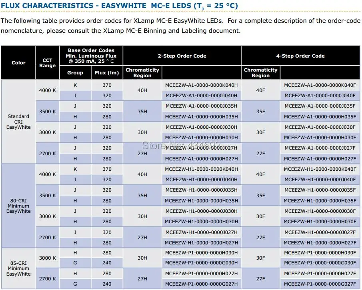The image size is (362, 290).
Task: Select order code MCEEZW-H1-0000-0000K040F
Action: click(320, 169)
